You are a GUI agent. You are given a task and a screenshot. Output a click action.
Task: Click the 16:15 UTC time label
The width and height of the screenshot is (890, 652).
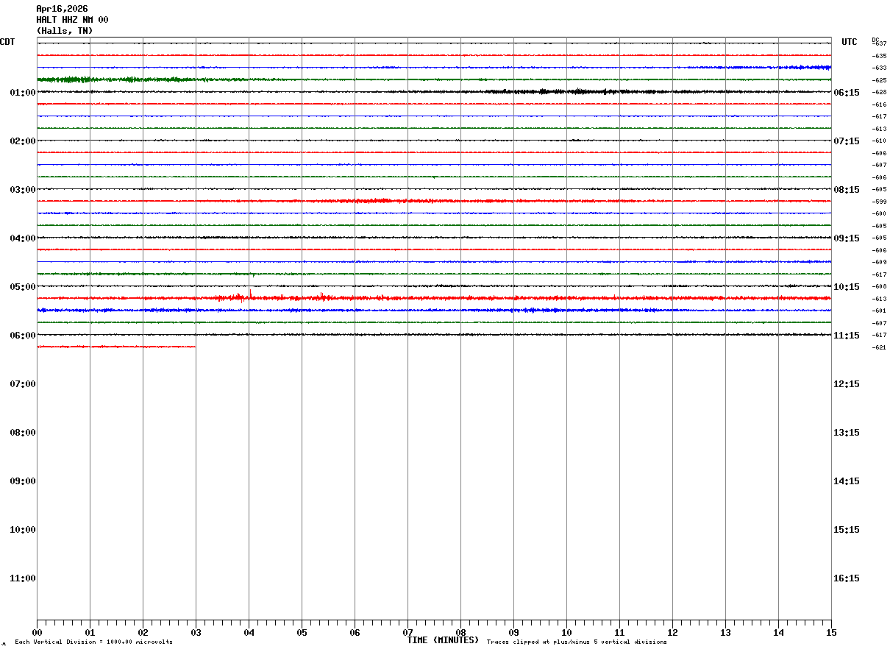847,578
